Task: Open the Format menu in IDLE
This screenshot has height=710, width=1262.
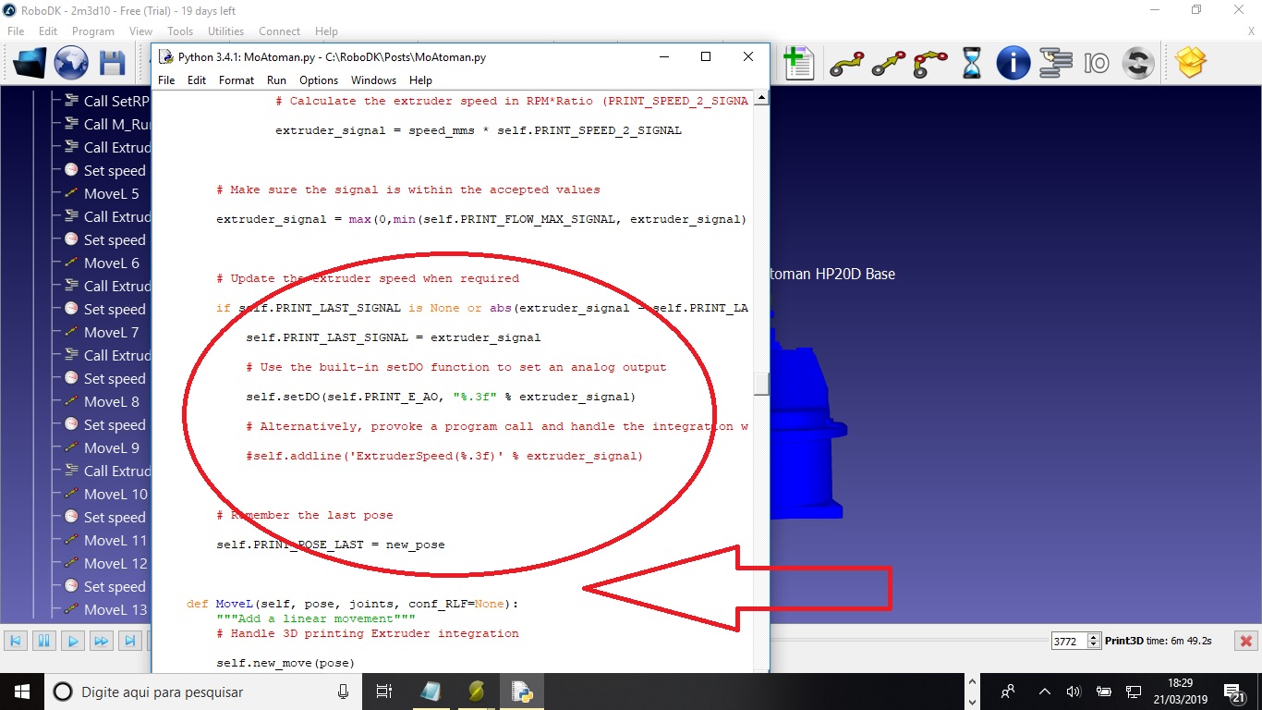Action: pyautogui.click(x=237, y=80)
